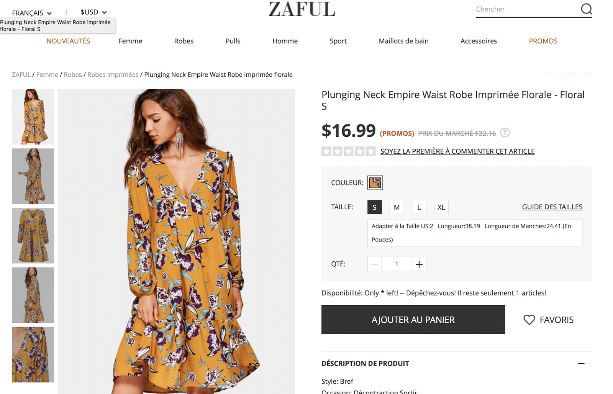613x394 pixels.
Task: Click the star rating icons
Action: 348,151
